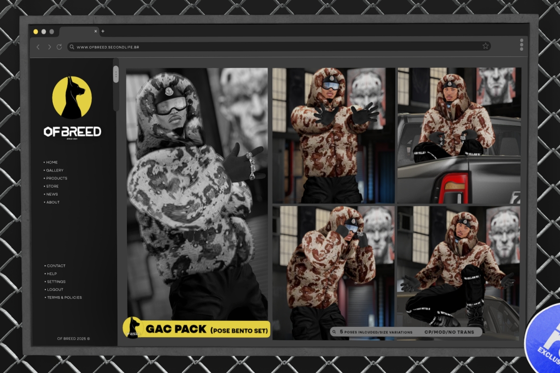Select the News sidebar item
560x373 pixels.
[x=52, y=194]
